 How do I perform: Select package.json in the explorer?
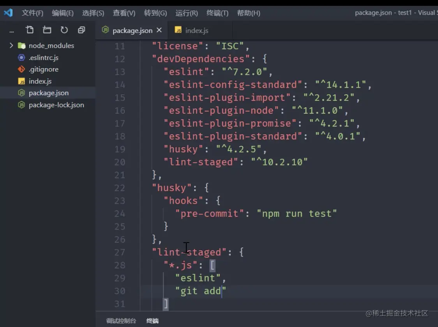[48, 93]
